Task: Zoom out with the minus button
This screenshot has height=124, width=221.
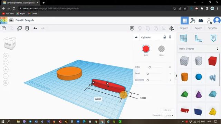Action: (x=6, y=76)
